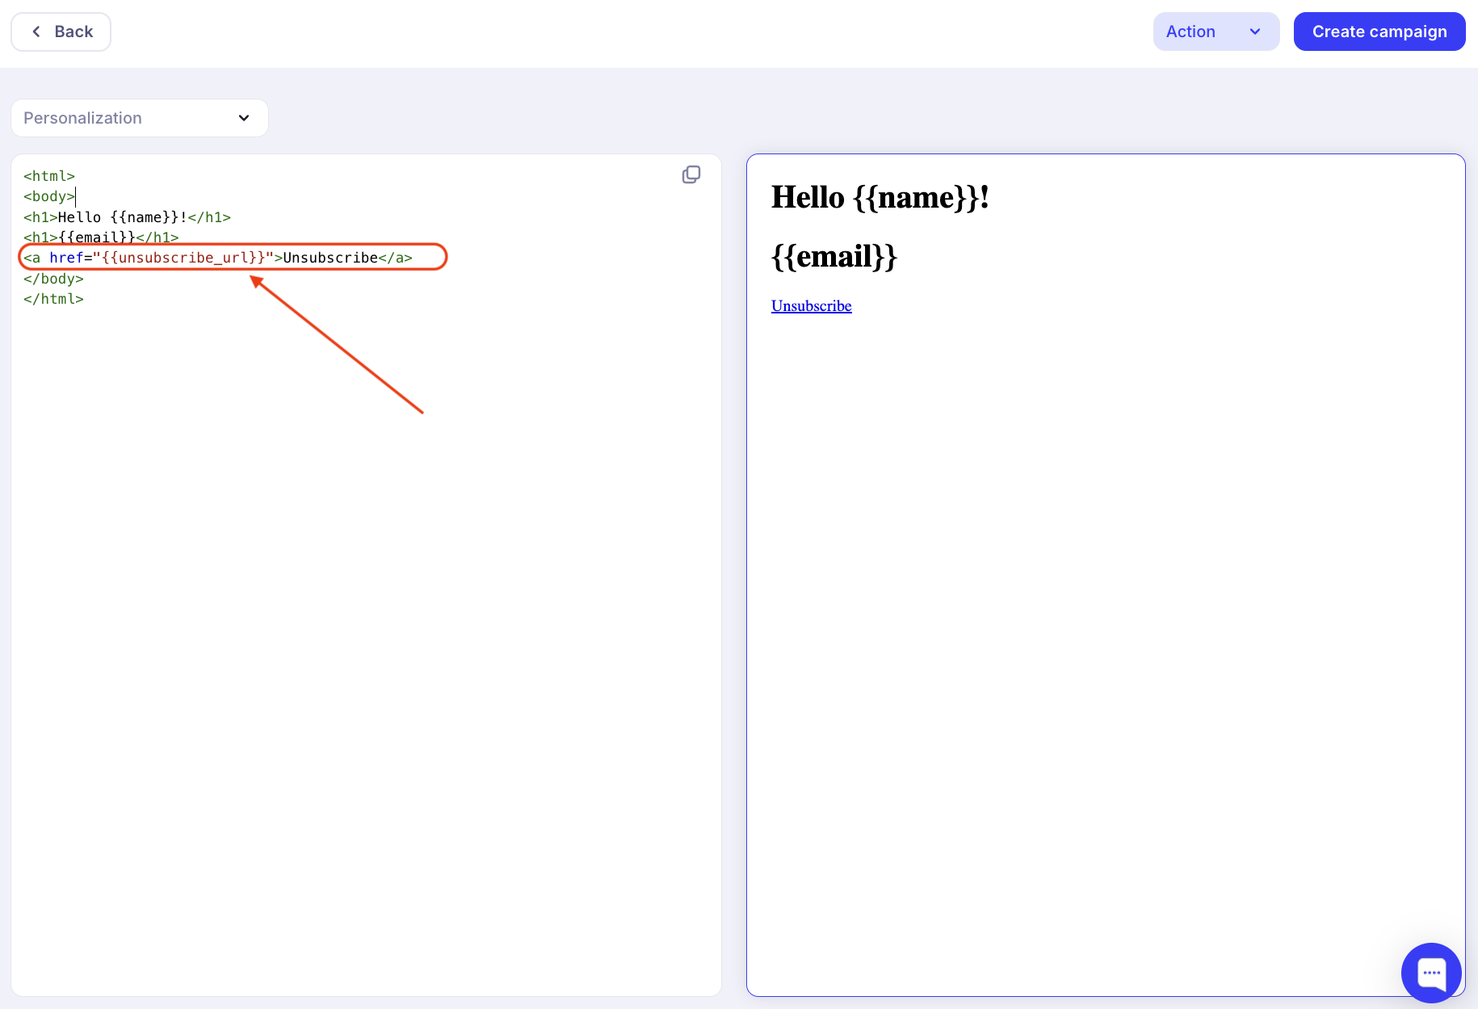Viewport: 1478px width, 1009px height.
Task: Click the {{unsubscribe_url}} string in the code
Action: (x=183, y=258)
